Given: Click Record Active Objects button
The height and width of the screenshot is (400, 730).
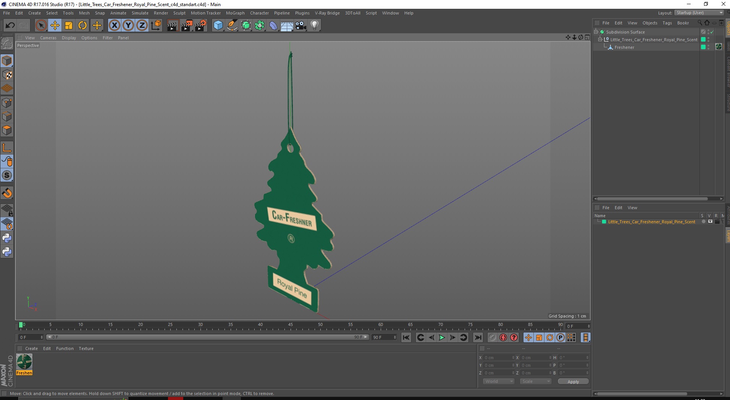Looking at the screenshot, I should pos(493,337).
